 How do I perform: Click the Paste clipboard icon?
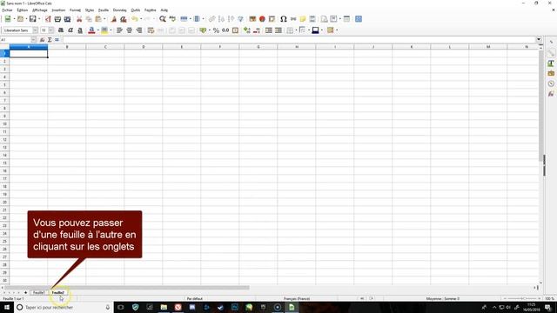[98, 19]
